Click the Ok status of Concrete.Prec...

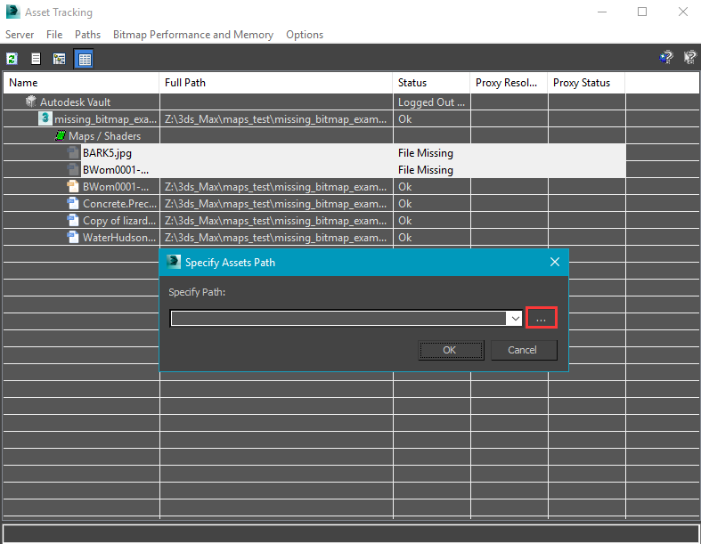click(405, 203)
